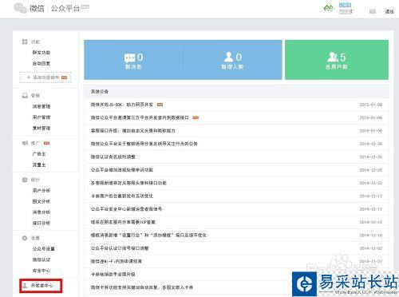Open 开发者中心 in the sidebar
399x297 pixels.
41,286
